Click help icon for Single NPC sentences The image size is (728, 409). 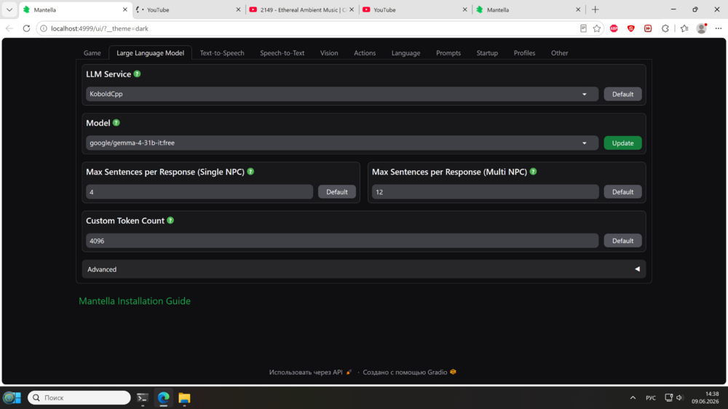(250, 171)
